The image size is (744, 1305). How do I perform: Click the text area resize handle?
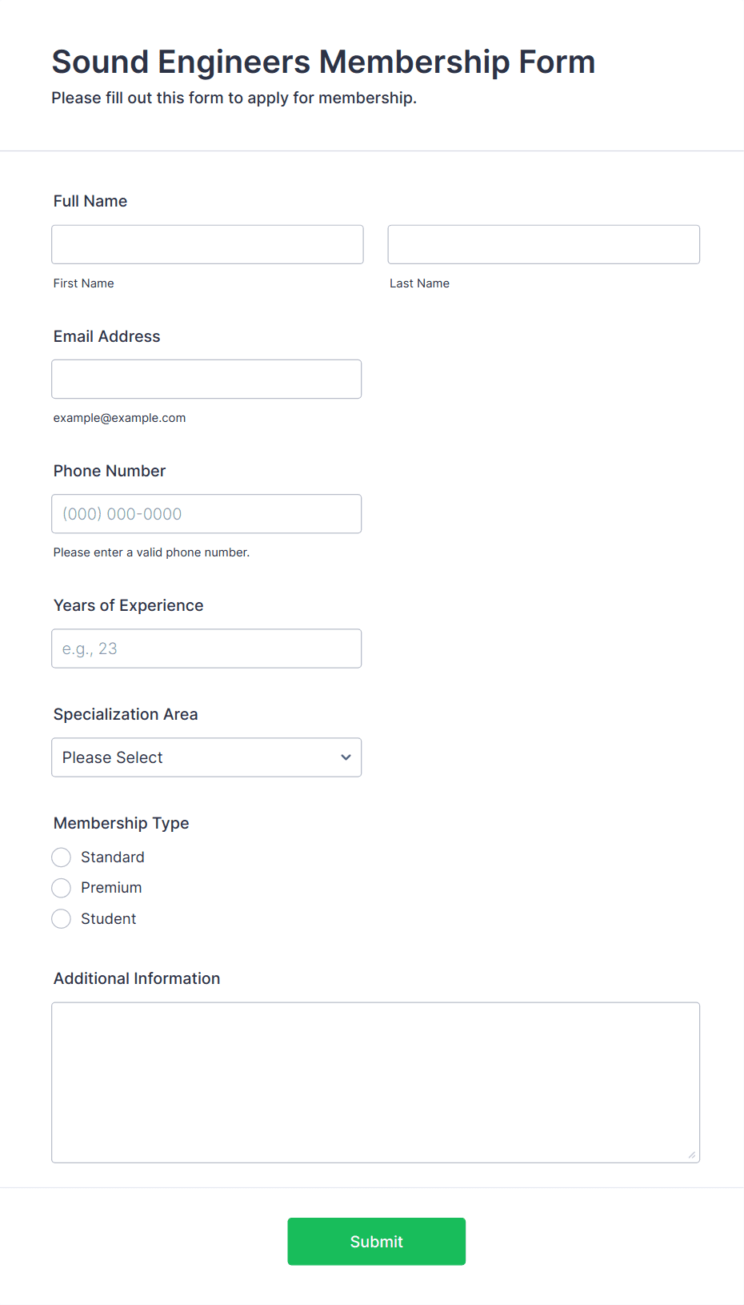[691, 1154]
